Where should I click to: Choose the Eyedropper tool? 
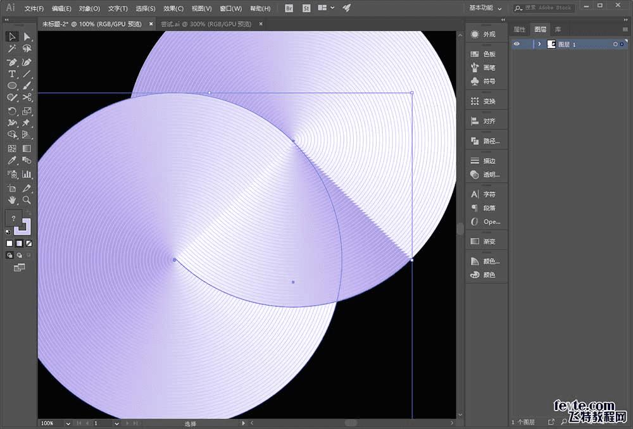pos(12,161)
